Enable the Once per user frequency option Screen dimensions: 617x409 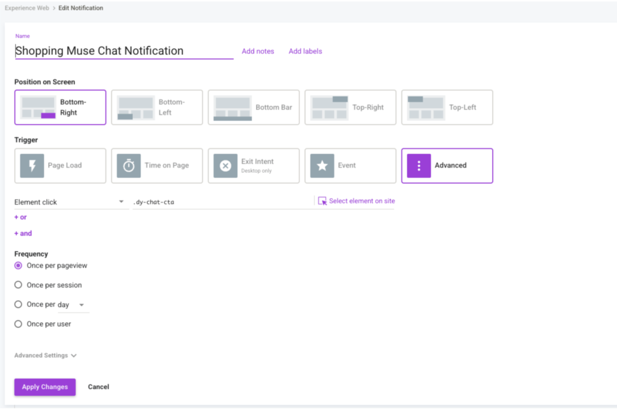click(x=18, y=324)
